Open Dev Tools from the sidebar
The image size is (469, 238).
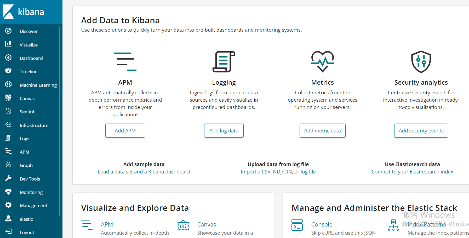pos(30,179)
